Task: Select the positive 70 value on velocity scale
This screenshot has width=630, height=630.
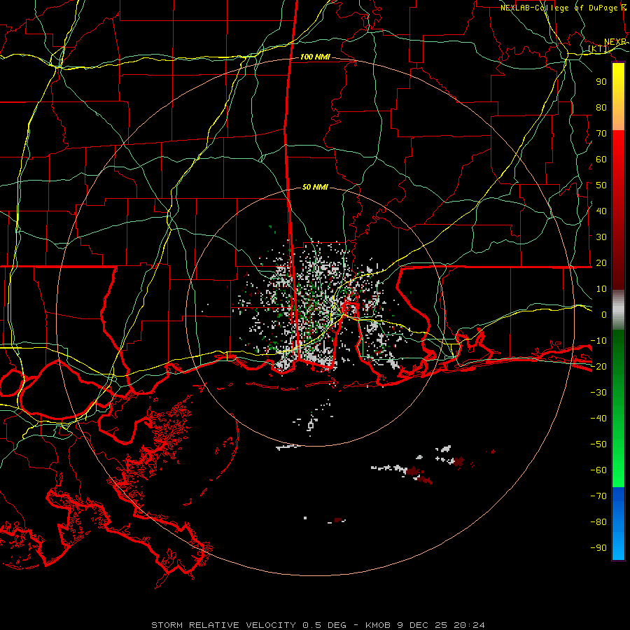Action: click(601, 134)
